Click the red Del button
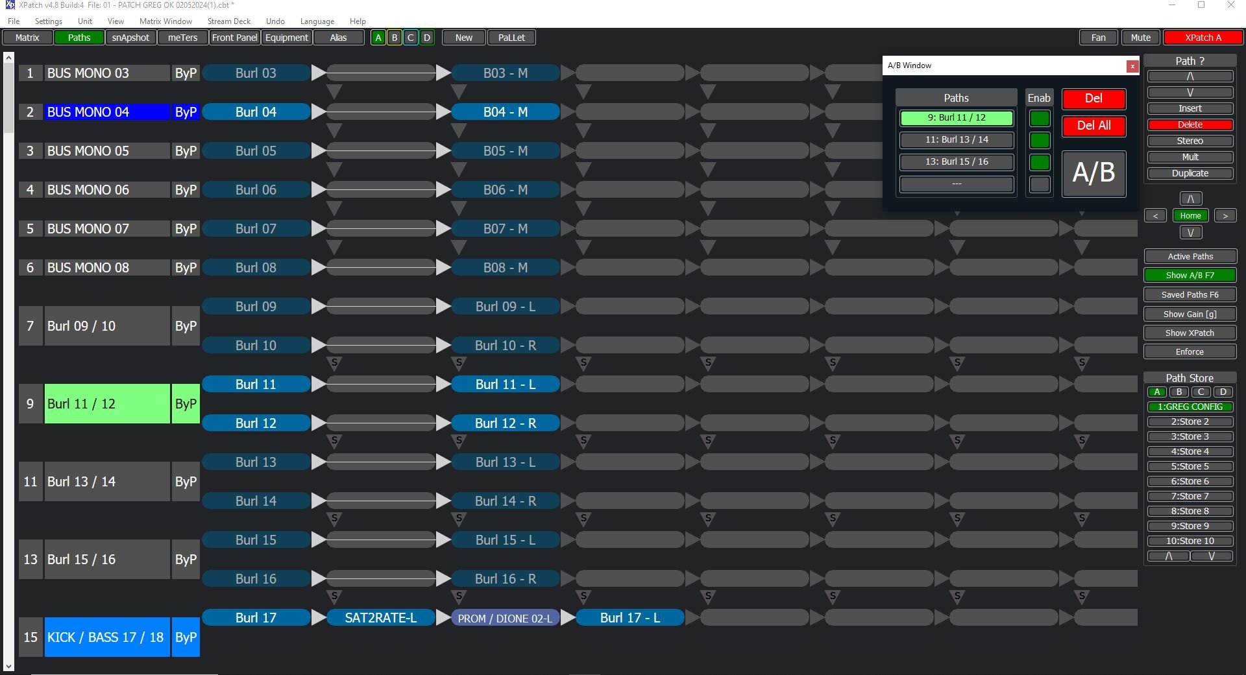The height and width of the screenshot is (675, 1246). click(1093, 99)
